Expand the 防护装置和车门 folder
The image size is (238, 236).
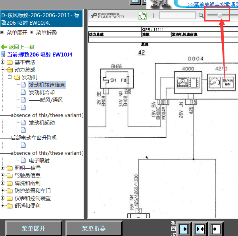2,190
